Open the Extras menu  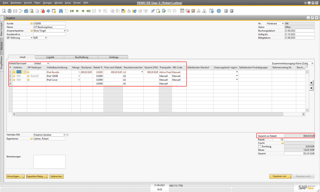pos(68,3)
